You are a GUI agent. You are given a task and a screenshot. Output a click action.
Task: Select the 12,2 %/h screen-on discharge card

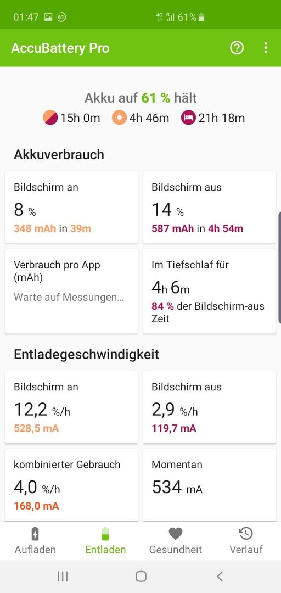coord(71,407)
